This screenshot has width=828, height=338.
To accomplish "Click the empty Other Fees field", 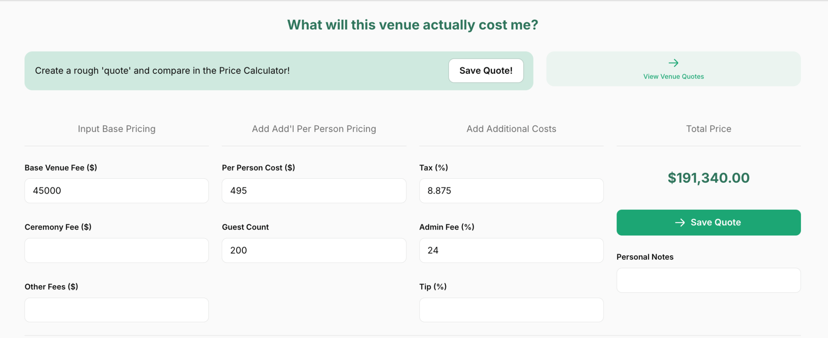I will coord(116,309).
